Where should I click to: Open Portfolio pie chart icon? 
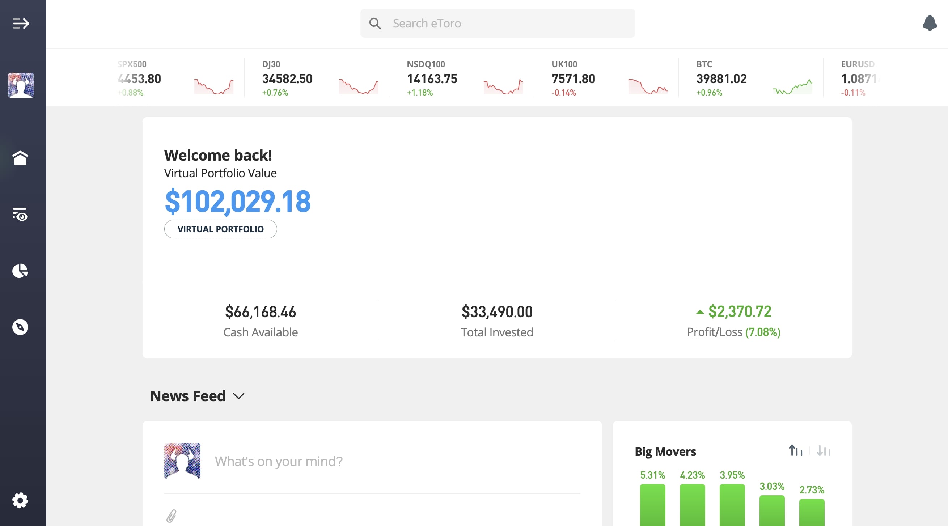20,271
